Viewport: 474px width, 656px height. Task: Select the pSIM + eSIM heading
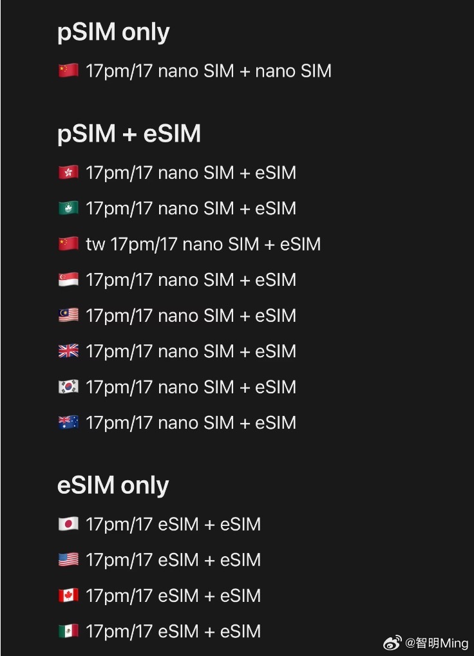(x=129, y=134)
